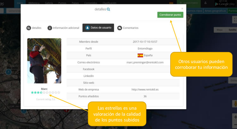Screen dimensions: 237x129
Task: Click the Google Play badge
Action: (x=226, y=3)
